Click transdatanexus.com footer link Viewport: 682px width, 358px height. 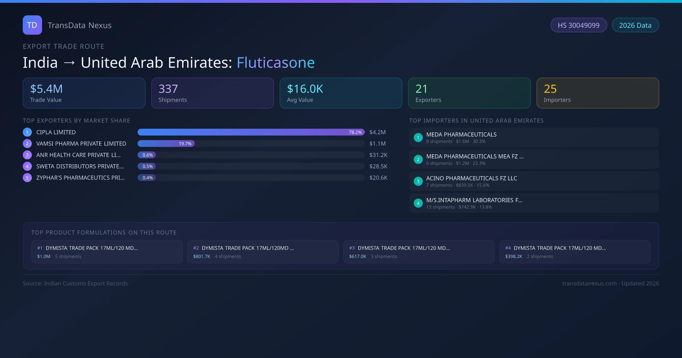[589, 283]
